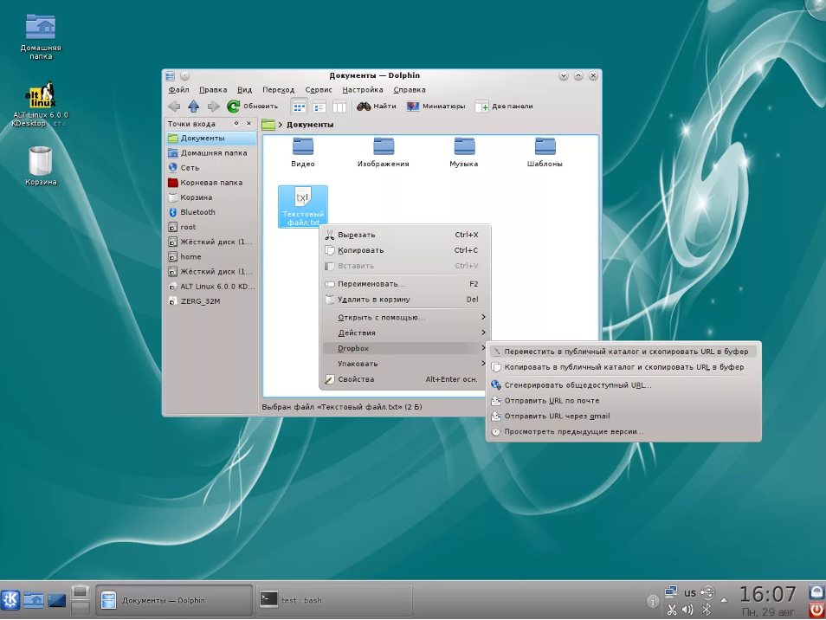Open search with Найти binoculars icon
The width and height of the screenshot is (826, 620).
click(376, 107)
